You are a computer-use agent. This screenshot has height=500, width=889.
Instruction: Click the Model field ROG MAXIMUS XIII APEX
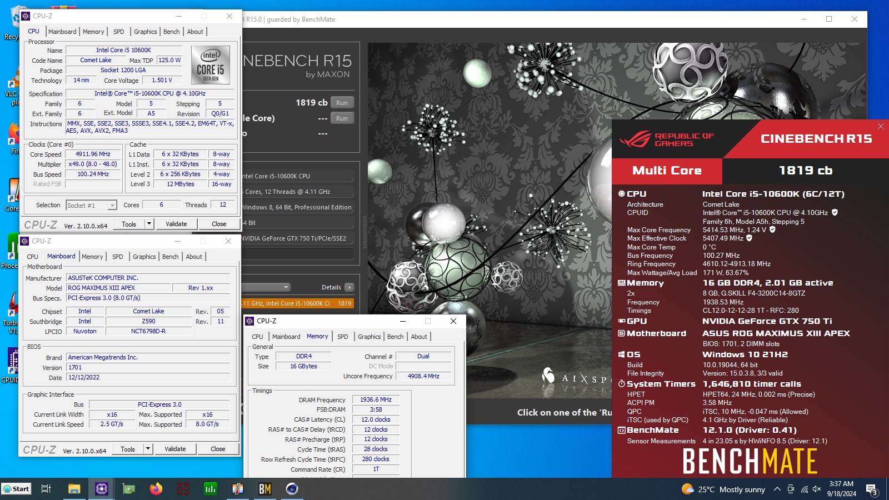(x=118, y=288)
